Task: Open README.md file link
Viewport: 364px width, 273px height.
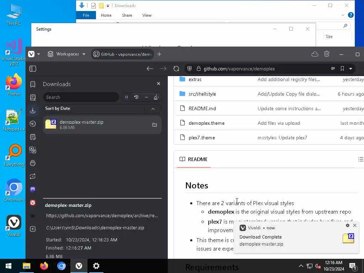Action: click(x=202, y=108)
